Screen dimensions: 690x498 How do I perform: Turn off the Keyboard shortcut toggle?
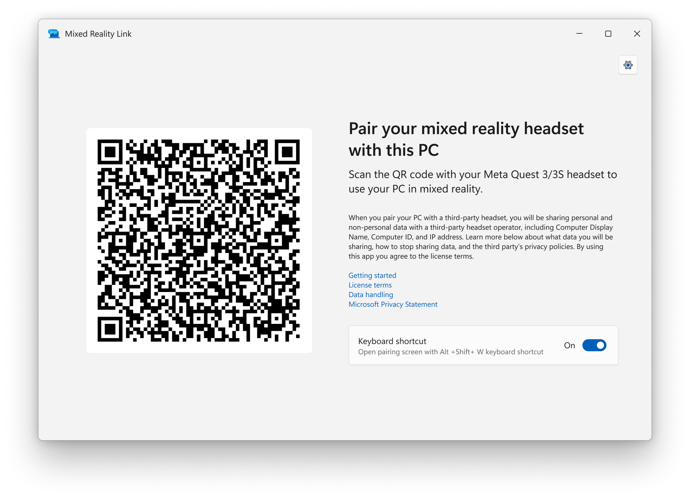(x=594, y=345)
